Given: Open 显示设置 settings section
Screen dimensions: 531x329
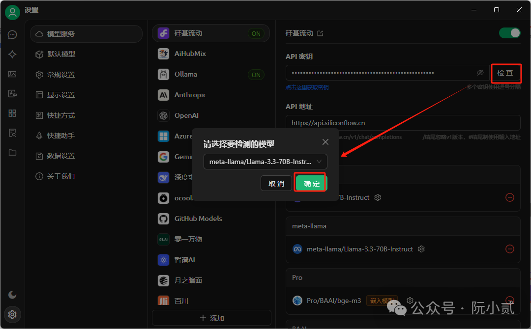Looking at the screenshot, I should pyautogui.click(x=86, y=95).
